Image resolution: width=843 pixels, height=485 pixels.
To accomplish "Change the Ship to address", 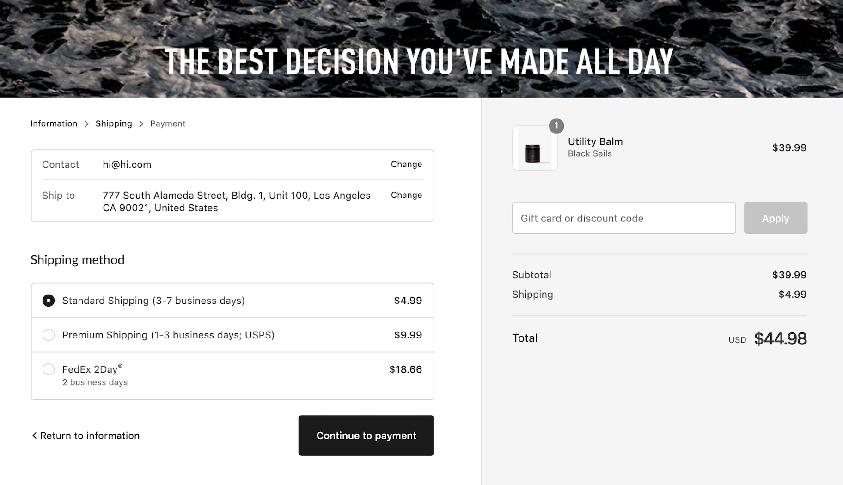I will point(406,195).
